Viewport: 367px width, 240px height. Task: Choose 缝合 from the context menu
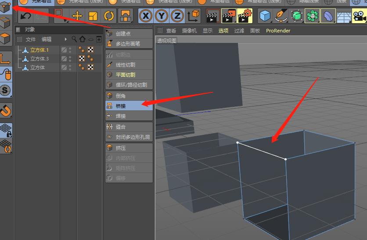[129, 127]
